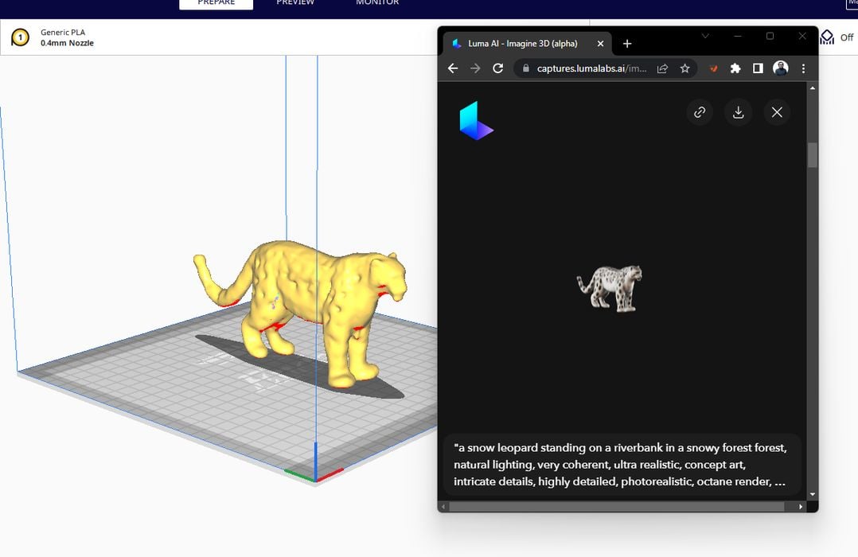This screenshot has height=557, width=858.
Task: Toggle the adhesion setting showing Off
Action: pos(837,37)
